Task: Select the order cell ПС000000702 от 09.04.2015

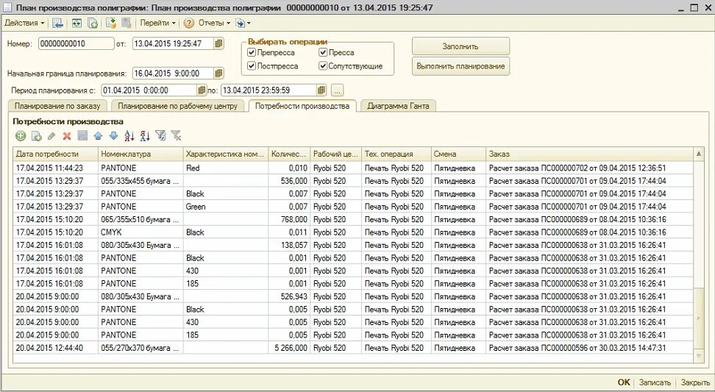Action: [589, 168]
